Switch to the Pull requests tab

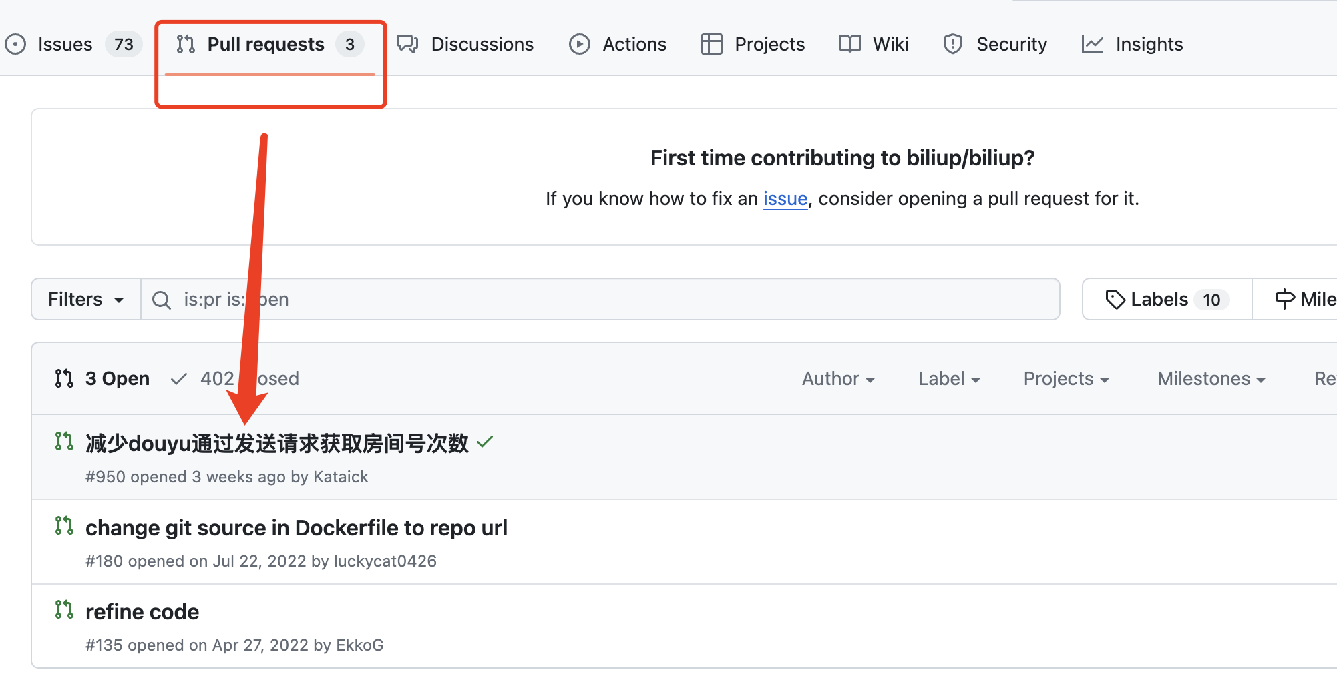tap(266, 44)
